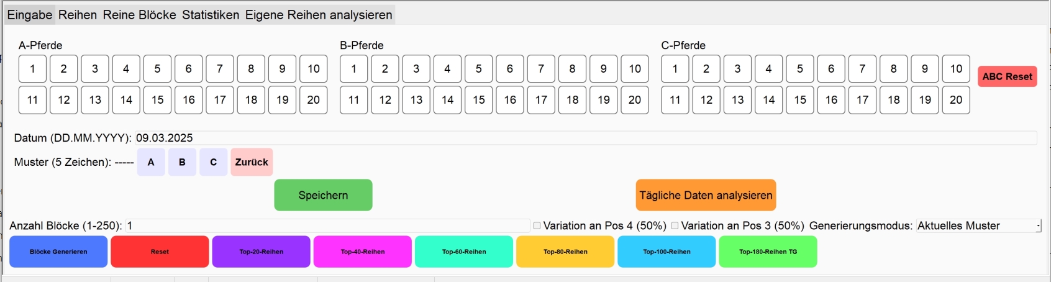Open the Reine Blöcke tab

coord(139,15)
